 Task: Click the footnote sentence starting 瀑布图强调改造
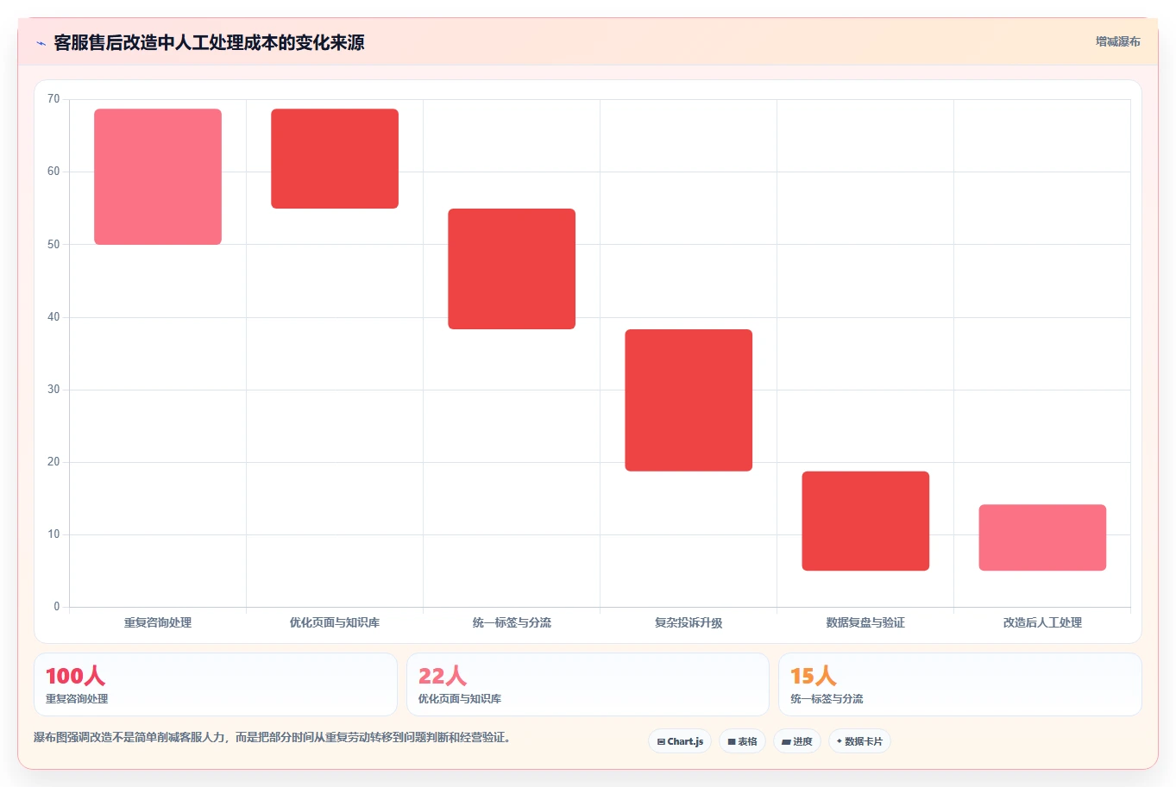click(x=272, y=738)
